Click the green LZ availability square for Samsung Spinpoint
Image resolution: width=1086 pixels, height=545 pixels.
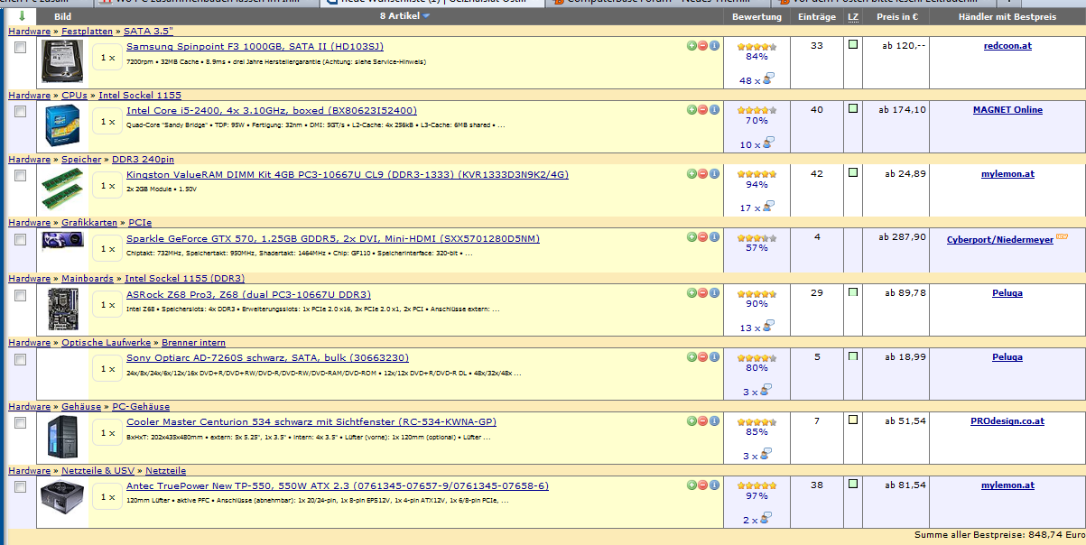(x=853, y=44)
